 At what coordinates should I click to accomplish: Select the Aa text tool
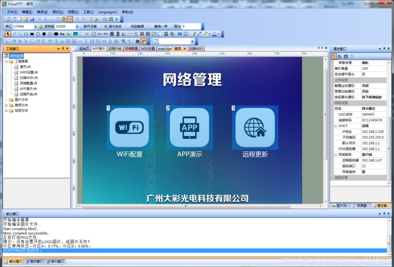[61, 34]
